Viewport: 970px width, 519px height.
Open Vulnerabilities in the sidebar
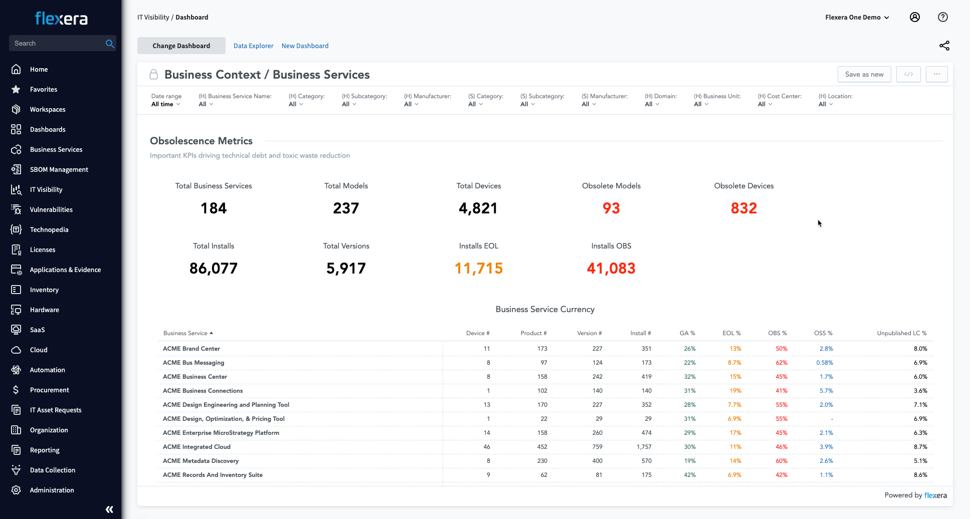[51, 209]
